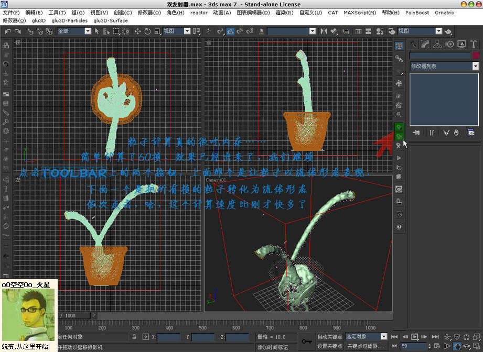Open the 渲染(R) menu
Viewport: 483px width, 352px height.
pyautogui.click(x=284, y=13)
